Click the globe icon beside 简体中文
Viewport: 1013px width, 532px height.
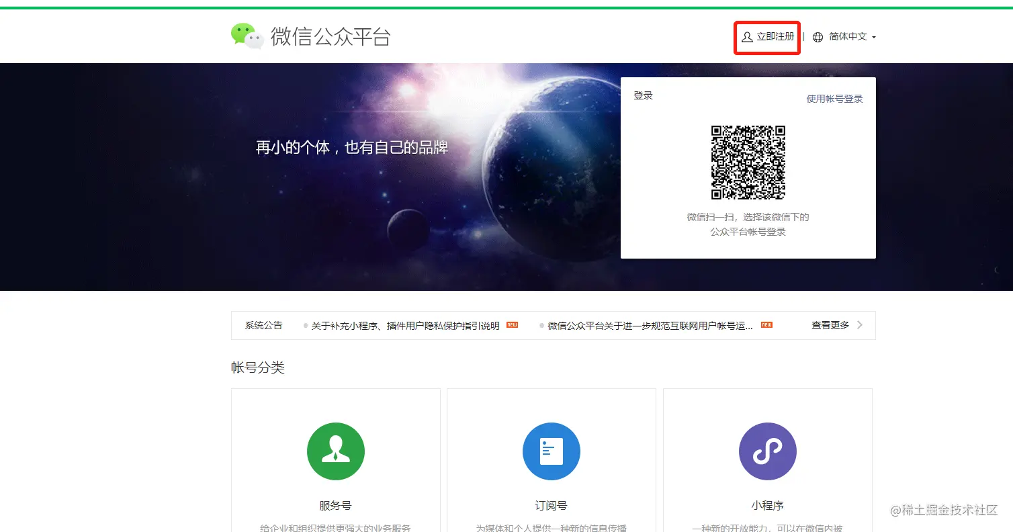(818, 37)
